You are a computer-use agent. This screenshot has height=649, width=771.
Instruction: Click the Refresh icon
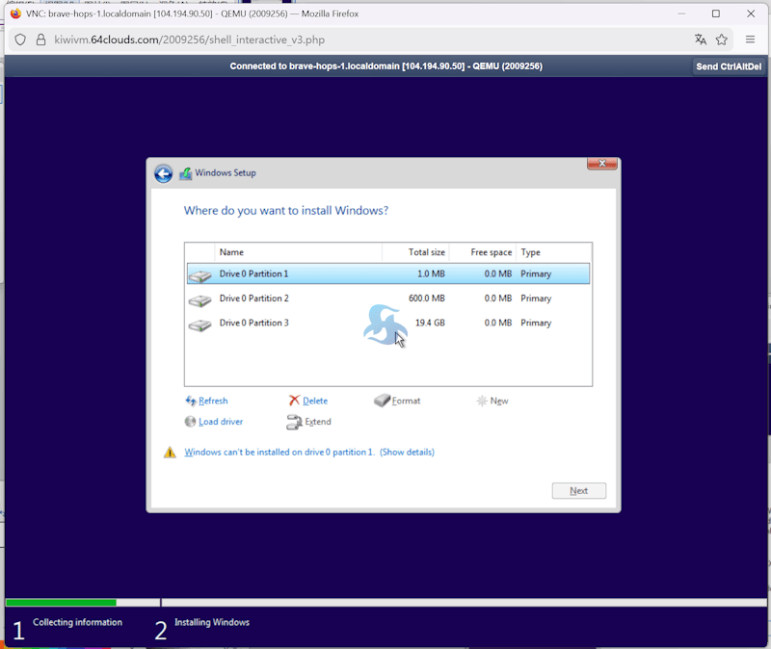click(191, 401)
